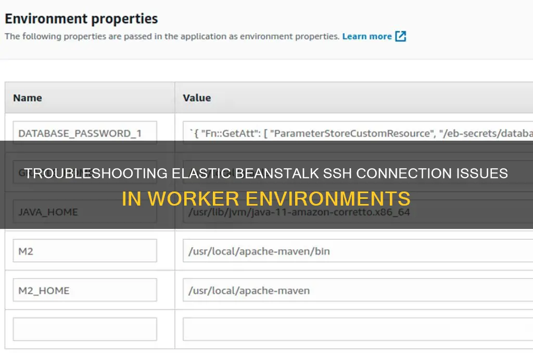Viewport: 533px width, 353px height.
Task: Select the environment properties description text
Action: click(172, 36)
